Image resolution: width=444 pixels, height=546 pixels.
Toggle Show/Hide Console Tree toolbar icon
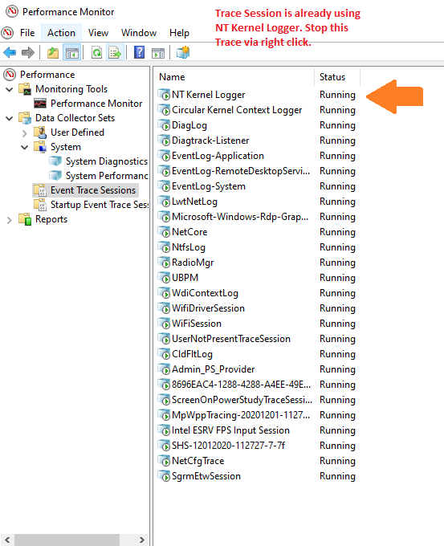click(x=72, y=53)
